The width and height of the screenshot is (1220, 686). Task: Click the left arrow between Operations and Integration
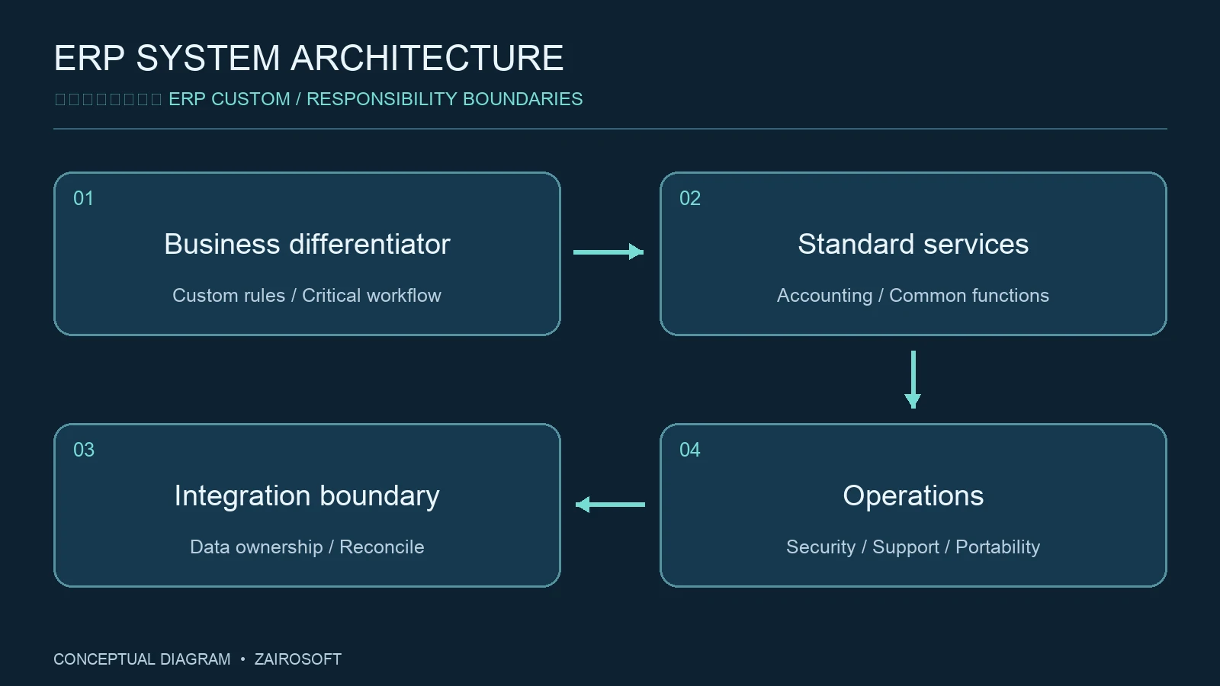(x=610, y=505)
